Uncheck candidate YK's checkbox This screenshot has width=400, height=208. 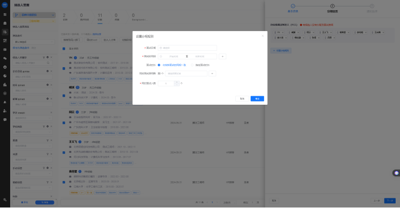(x=64, y=68)
